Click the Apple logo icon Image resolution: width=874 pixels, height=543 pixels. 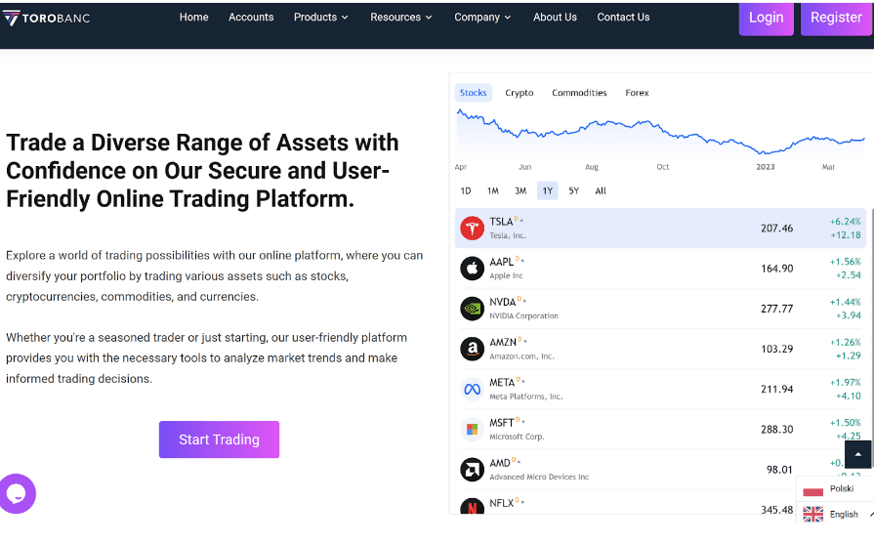tap(473, 269)
